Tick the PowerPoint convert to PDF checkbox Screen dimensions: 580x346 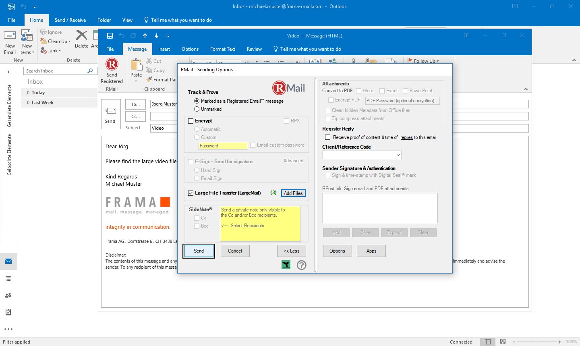(x=406, y=91)
